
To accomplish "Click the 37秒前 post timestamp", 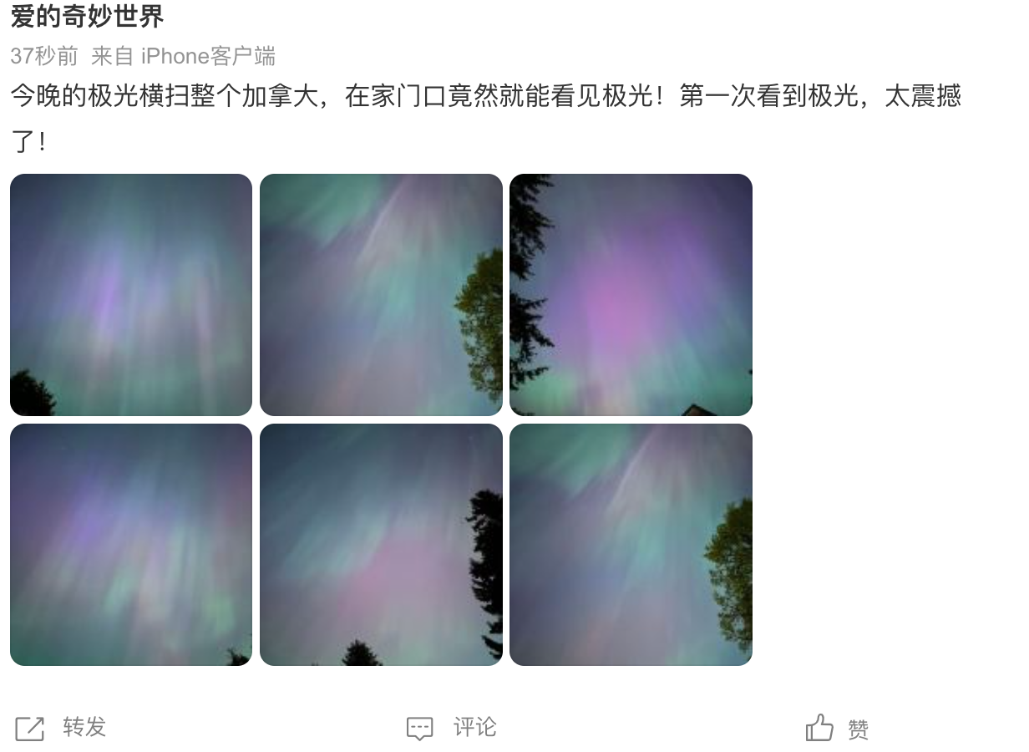I will [x=43, y=56].
